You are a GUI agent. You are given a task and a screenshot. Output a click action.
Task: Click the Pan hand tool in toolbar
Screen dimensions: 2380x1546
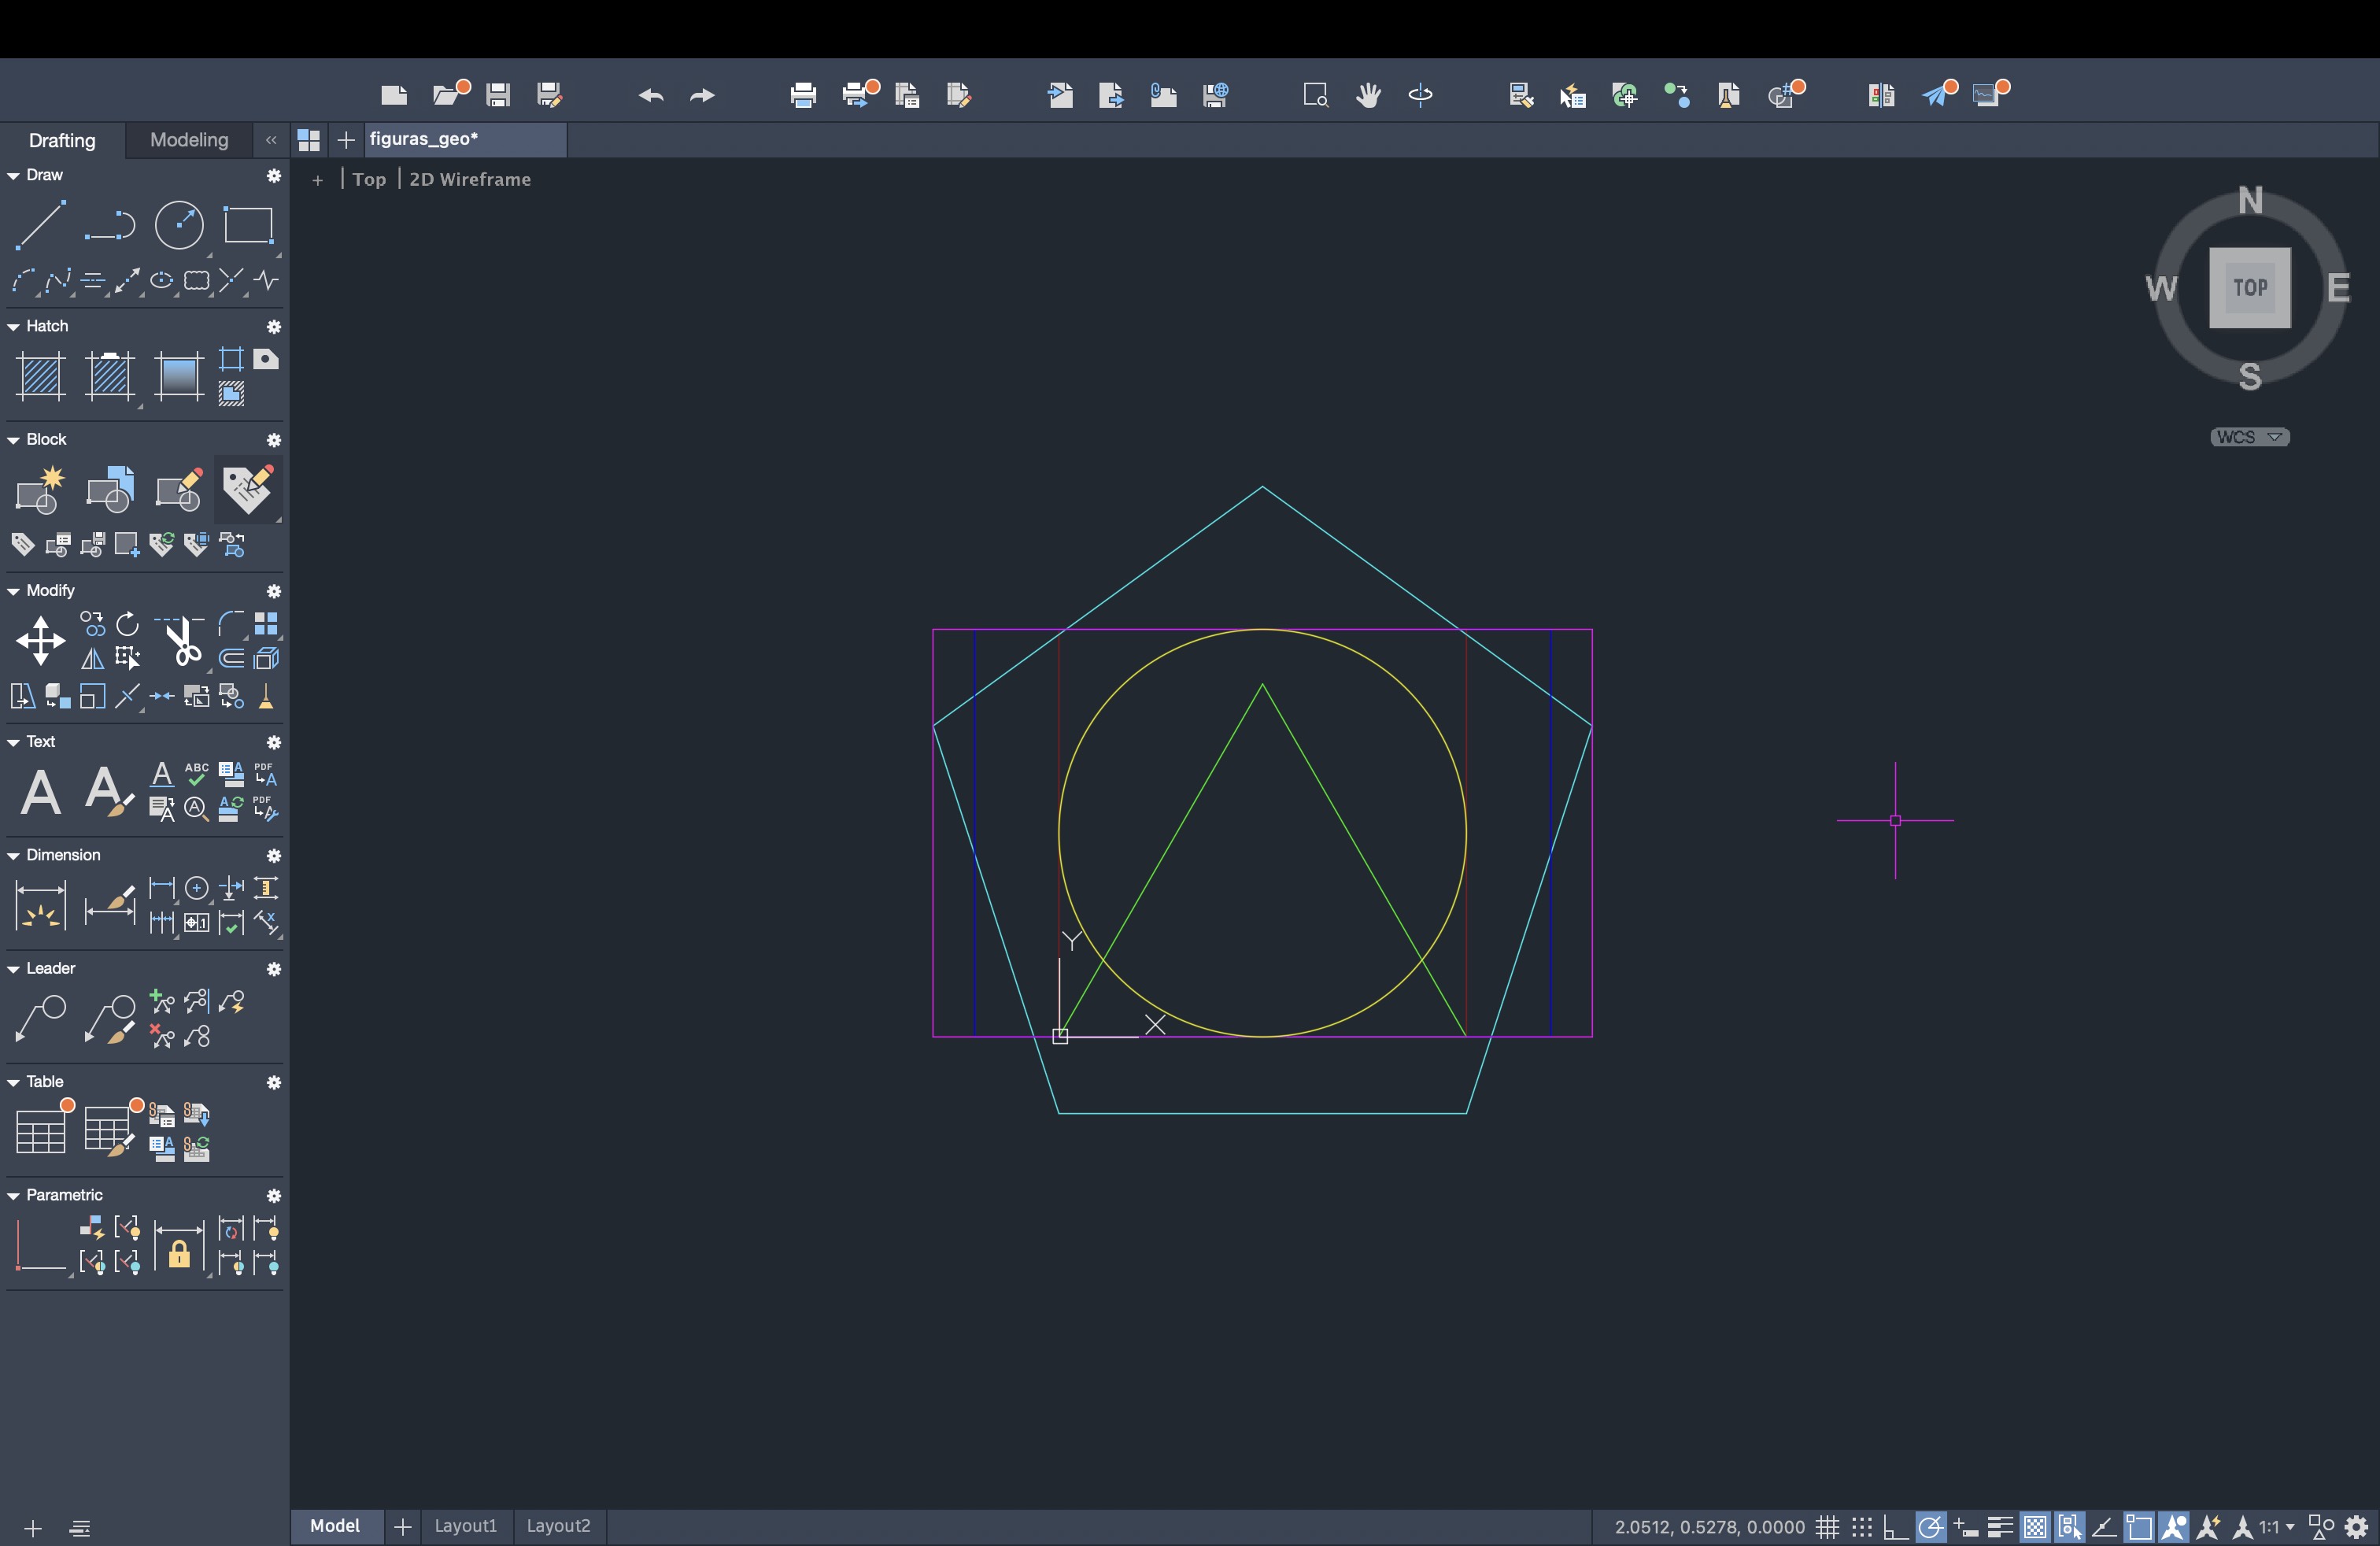click(x=1368, y=95)
